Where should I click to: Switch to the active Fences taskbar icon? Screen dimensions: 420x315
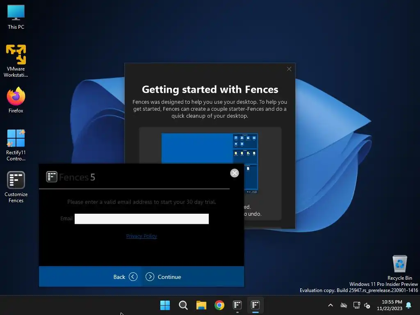256,305
